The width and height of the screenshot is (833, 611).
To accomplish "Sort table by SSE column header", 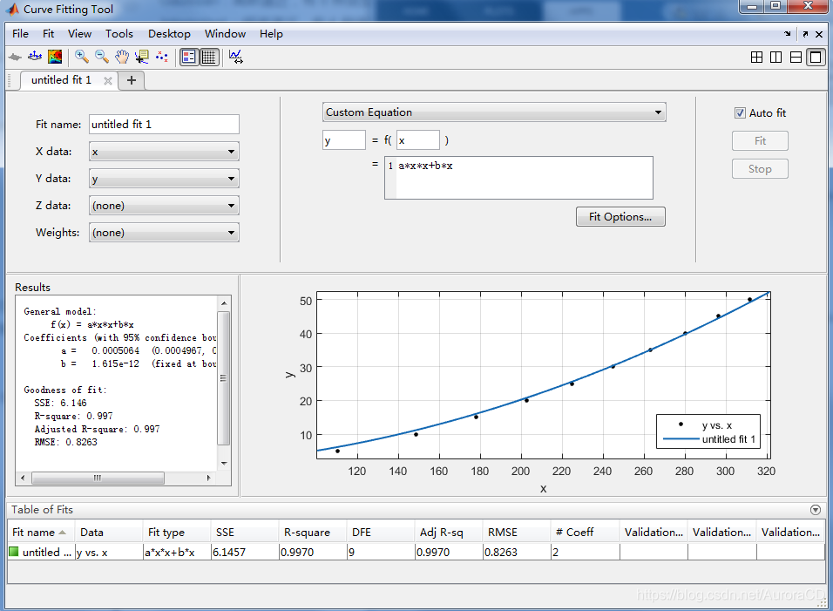I will point(245,533).
